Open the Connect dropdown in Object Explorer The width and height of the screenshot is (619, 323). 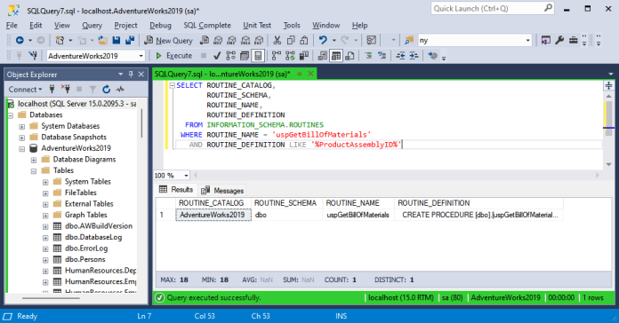[x=25, y=90]
